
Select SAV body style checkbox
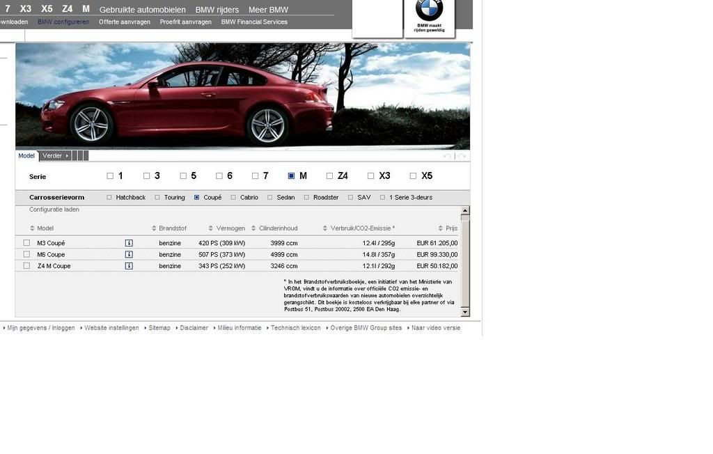351,198
